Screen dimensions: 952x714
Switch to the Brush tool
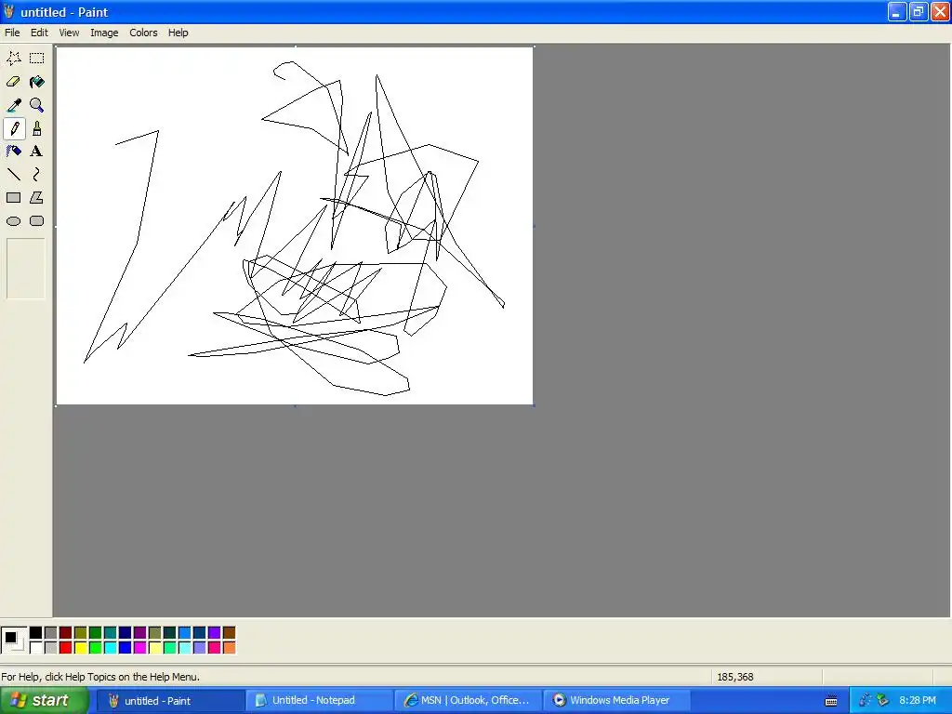37,128
